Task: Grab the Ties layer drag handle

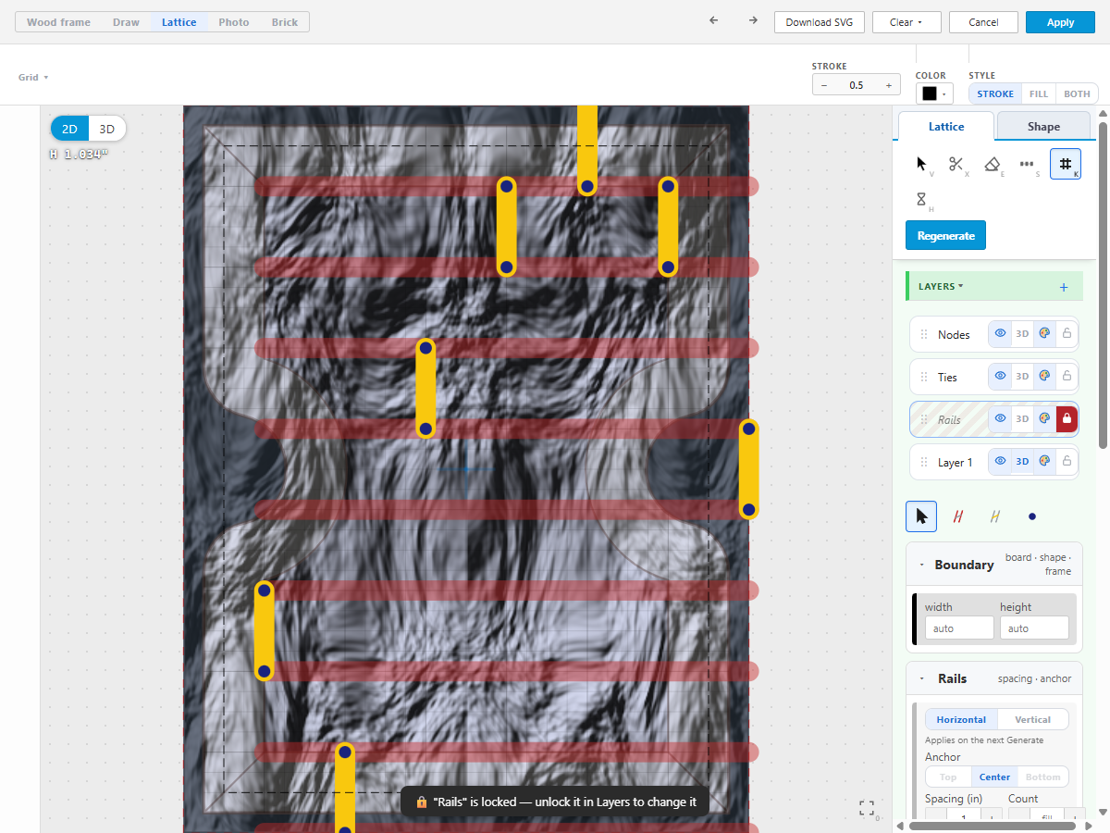Action: [x=923, y=377]
